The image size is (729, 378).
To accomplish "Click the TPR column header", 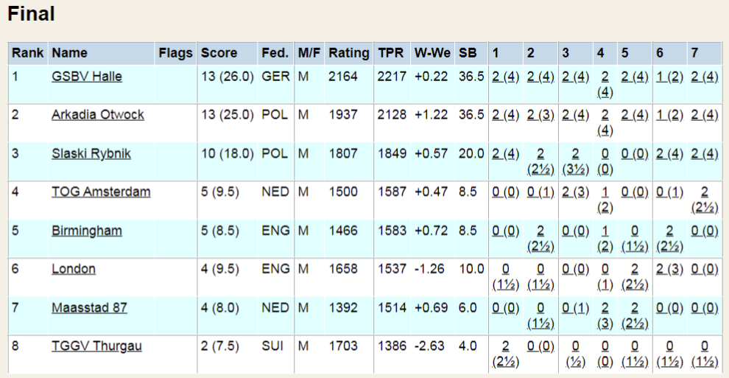I will tap(390, 53).
